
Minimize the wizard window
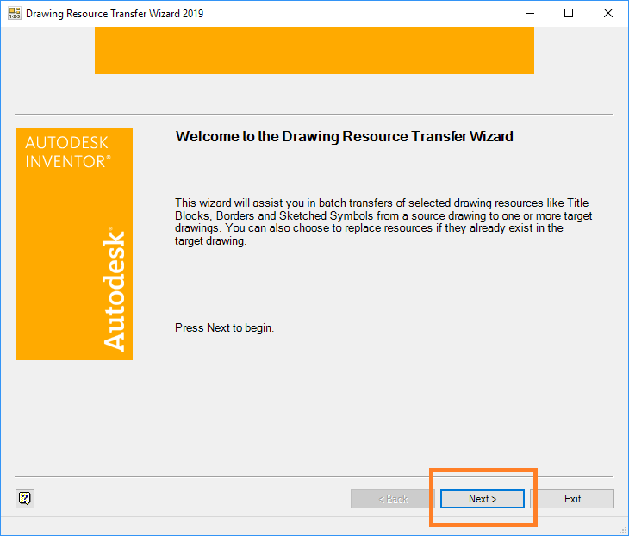pyautogui.click(x=530, y=13)
